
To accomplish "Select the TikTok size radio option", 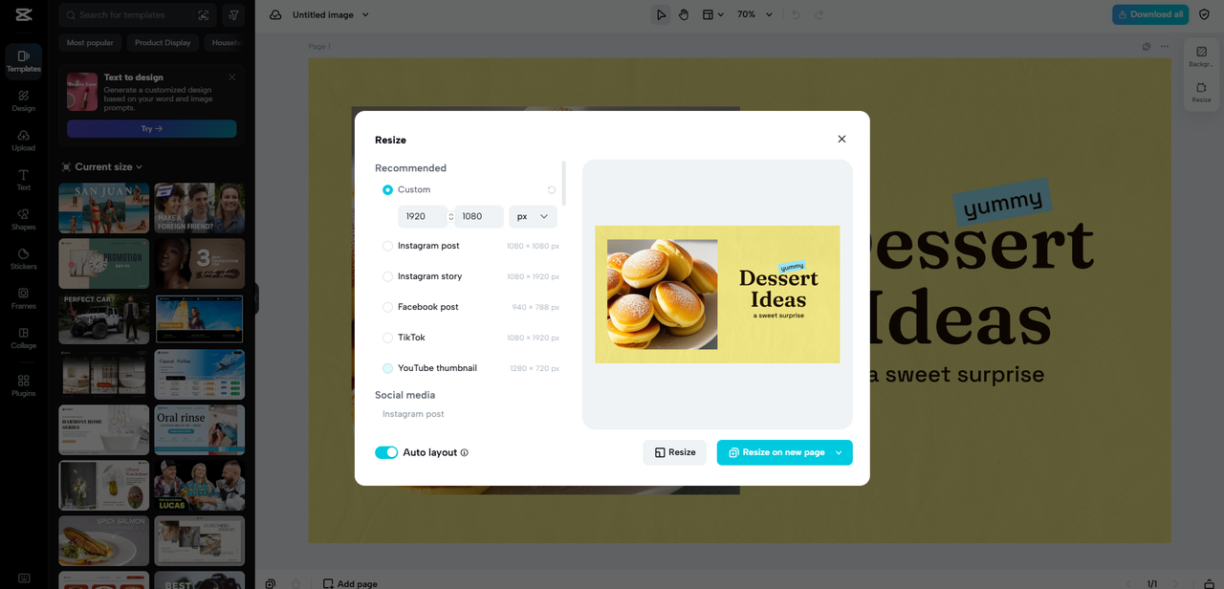I will [387, 338].
